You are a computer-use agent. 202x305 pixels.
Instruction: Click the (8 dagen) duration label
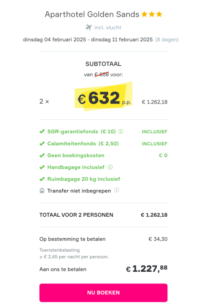tap(167, 39)
